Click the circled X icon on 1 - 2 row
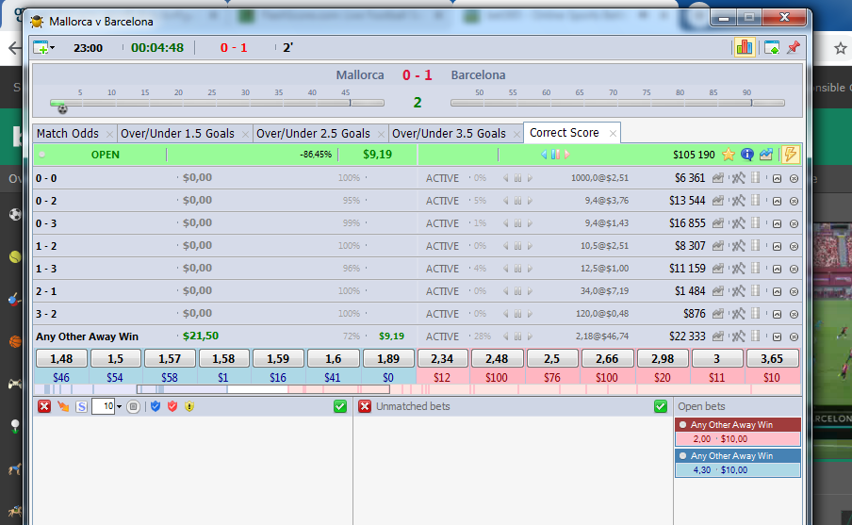The height and width of the screenshot is (525, 852). 794,246
